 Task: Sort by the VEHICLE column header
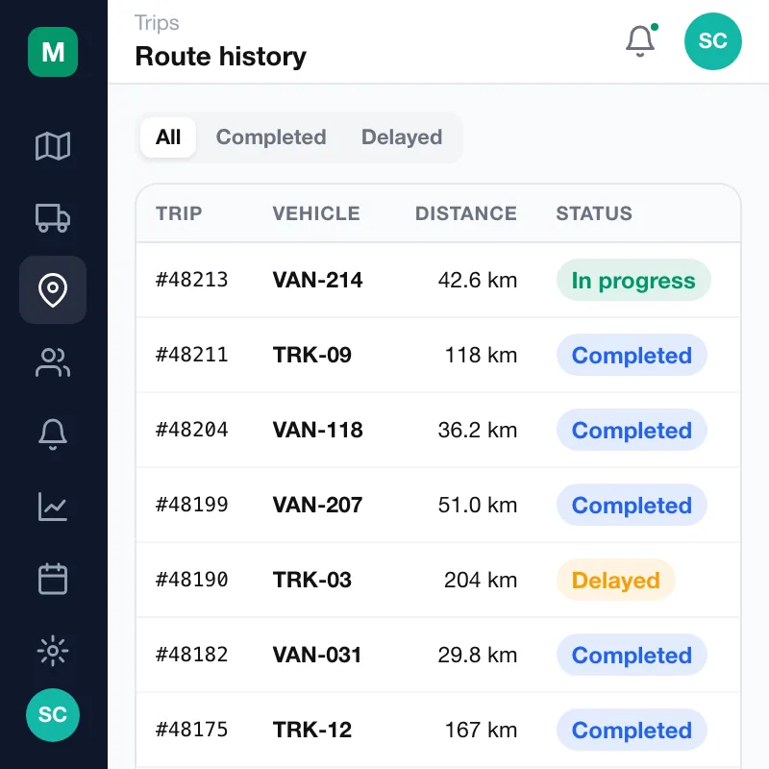pyautogui.click(x=316, y=213)
